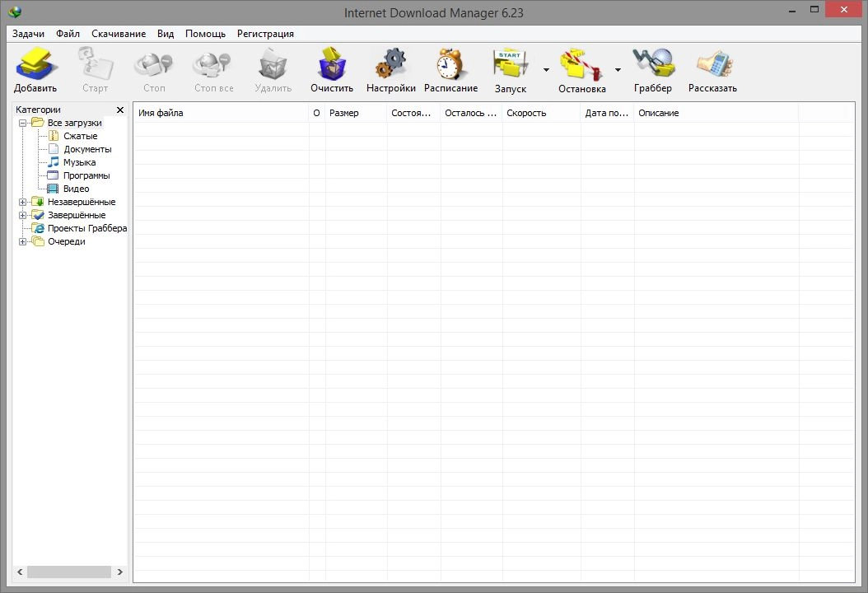Expand the Незавершённые tree node
This screenshot has width=868, height=593.
(x=23, y=202)
